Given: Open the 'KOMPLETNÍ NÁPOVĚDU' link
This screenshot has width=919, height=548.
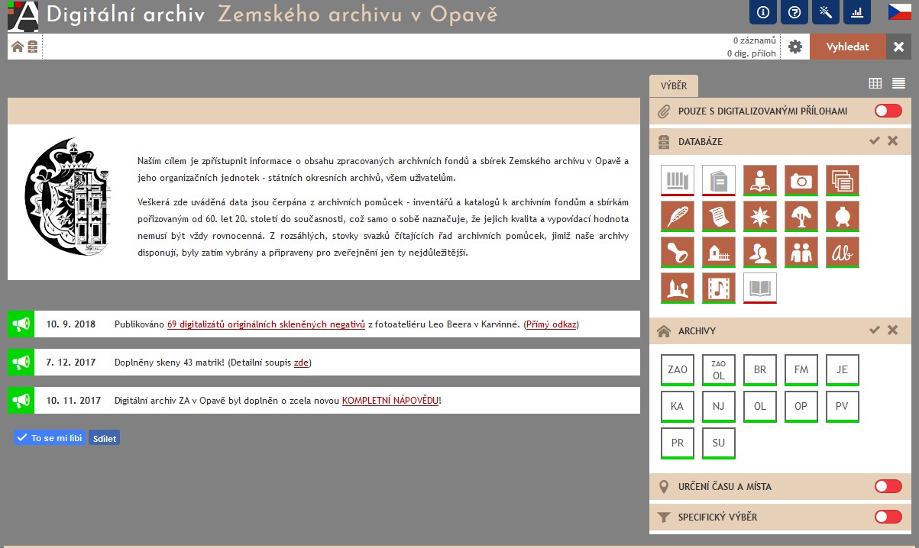Looking at the screenshot, I should pyautogui.click(x=390, y=401).
